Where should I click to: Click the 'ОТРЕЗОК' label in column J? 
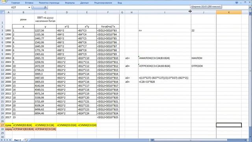click(x=204, y=66)
